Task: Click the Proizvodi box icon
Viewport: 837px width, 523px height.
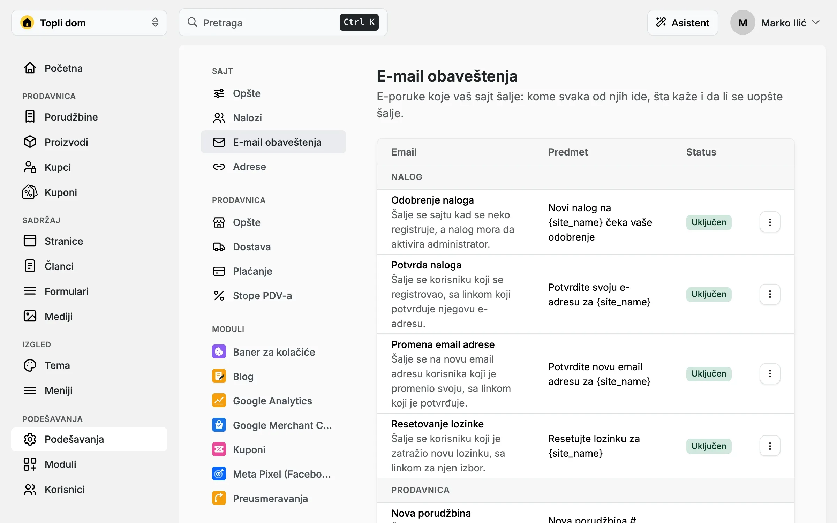Action: tap(30, 142)
